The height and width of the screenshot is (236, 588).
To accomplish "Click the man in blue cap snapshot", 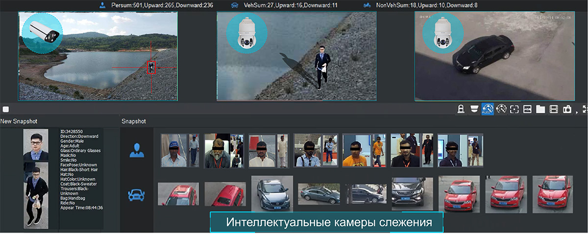I will pos(174,151).
